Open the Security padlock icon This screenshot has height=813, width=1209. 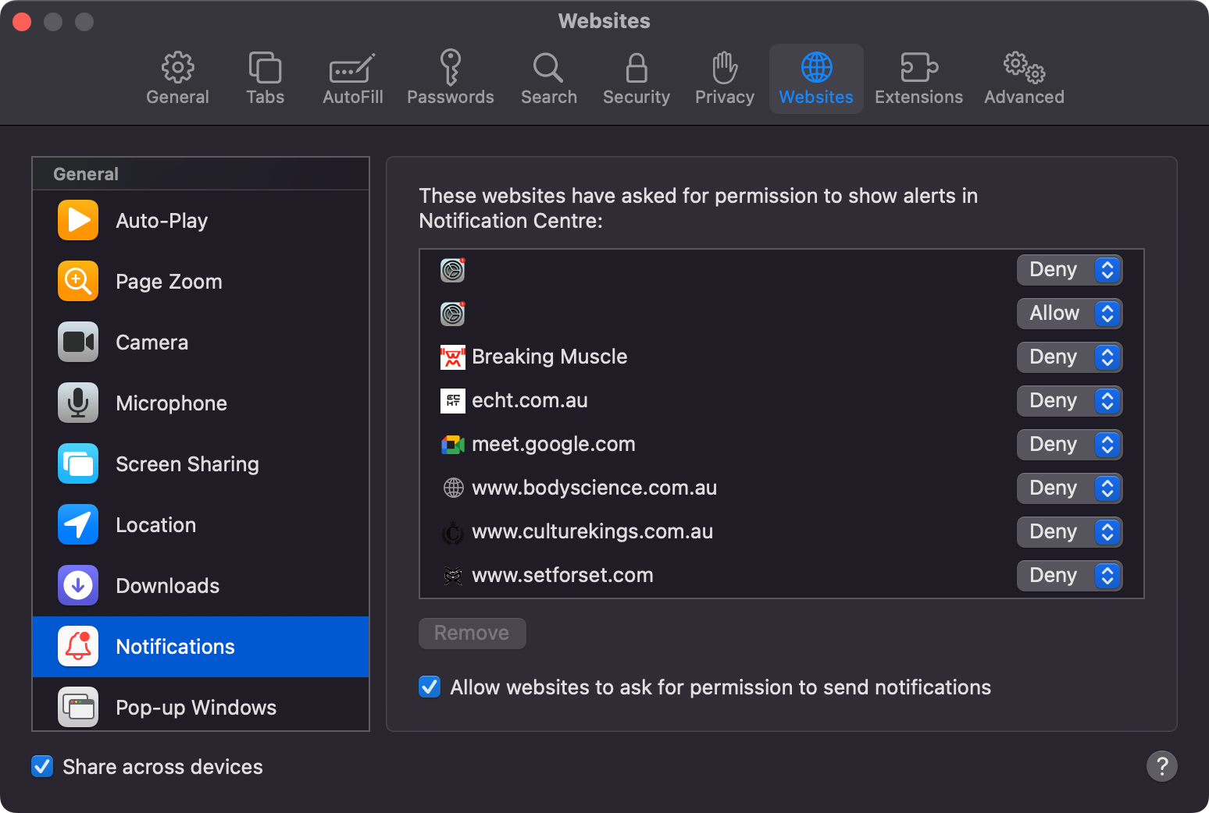(637, 68)
